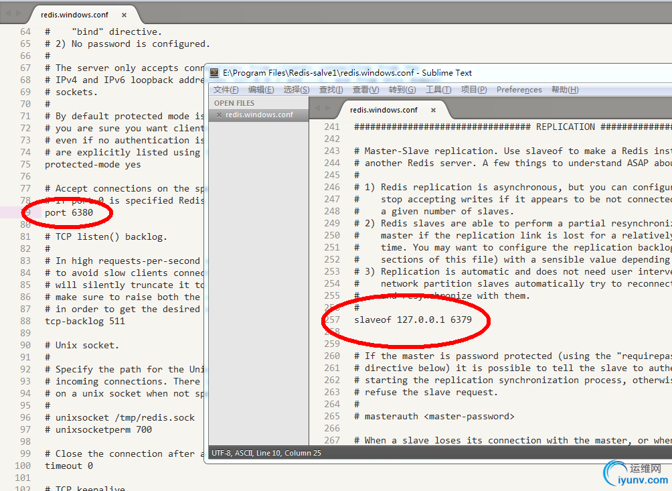Click line 246 about asynchronous replication

(513, 188)
